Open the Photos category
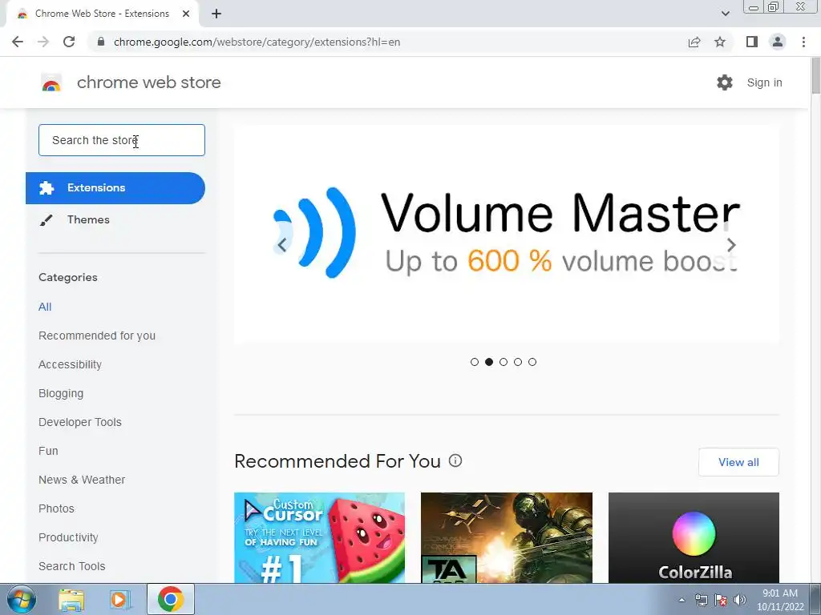The image size is (821, 615). [x=57, y=508]
